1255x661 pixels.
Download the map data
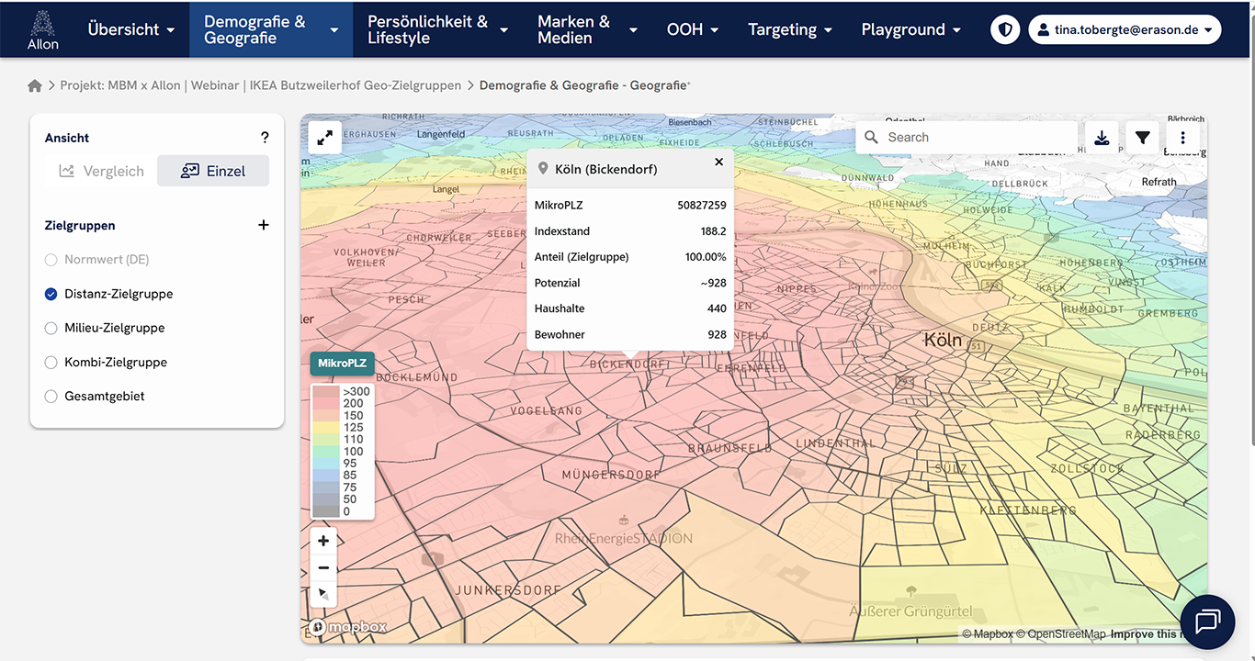1102,138
